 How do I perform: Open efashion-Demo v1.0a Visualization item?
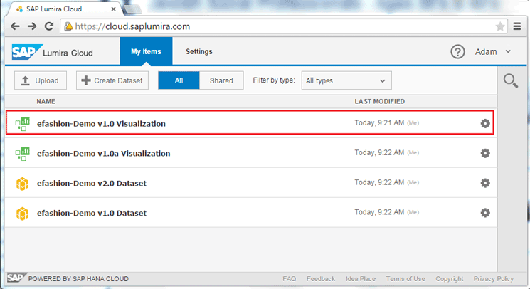pos(103,154)
